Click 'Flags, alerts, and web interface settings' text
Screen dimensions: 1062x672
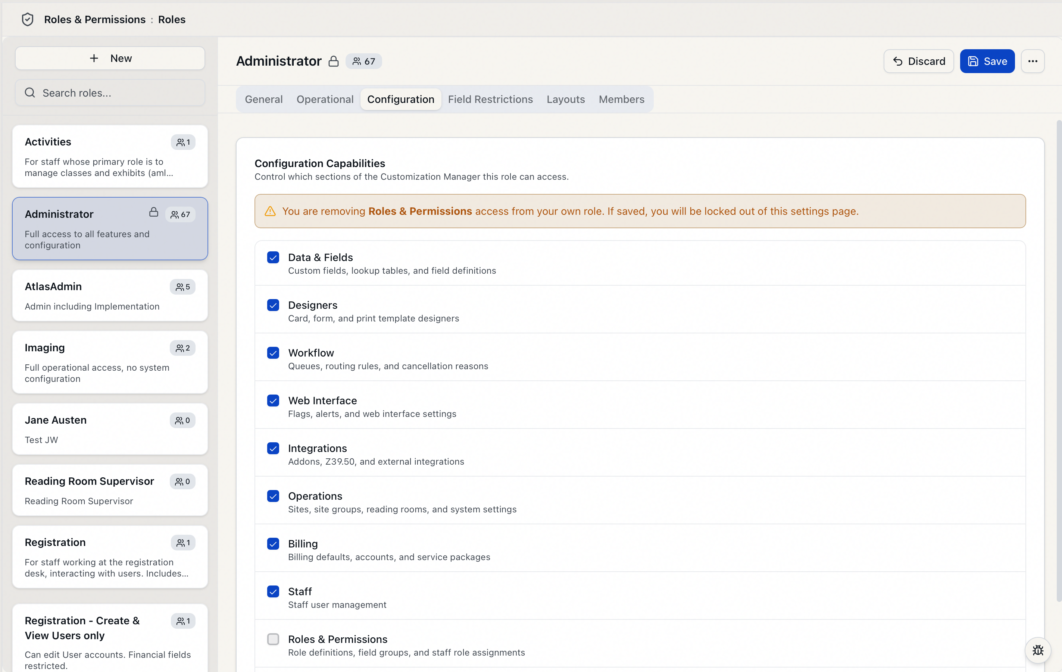coord(372,414)
